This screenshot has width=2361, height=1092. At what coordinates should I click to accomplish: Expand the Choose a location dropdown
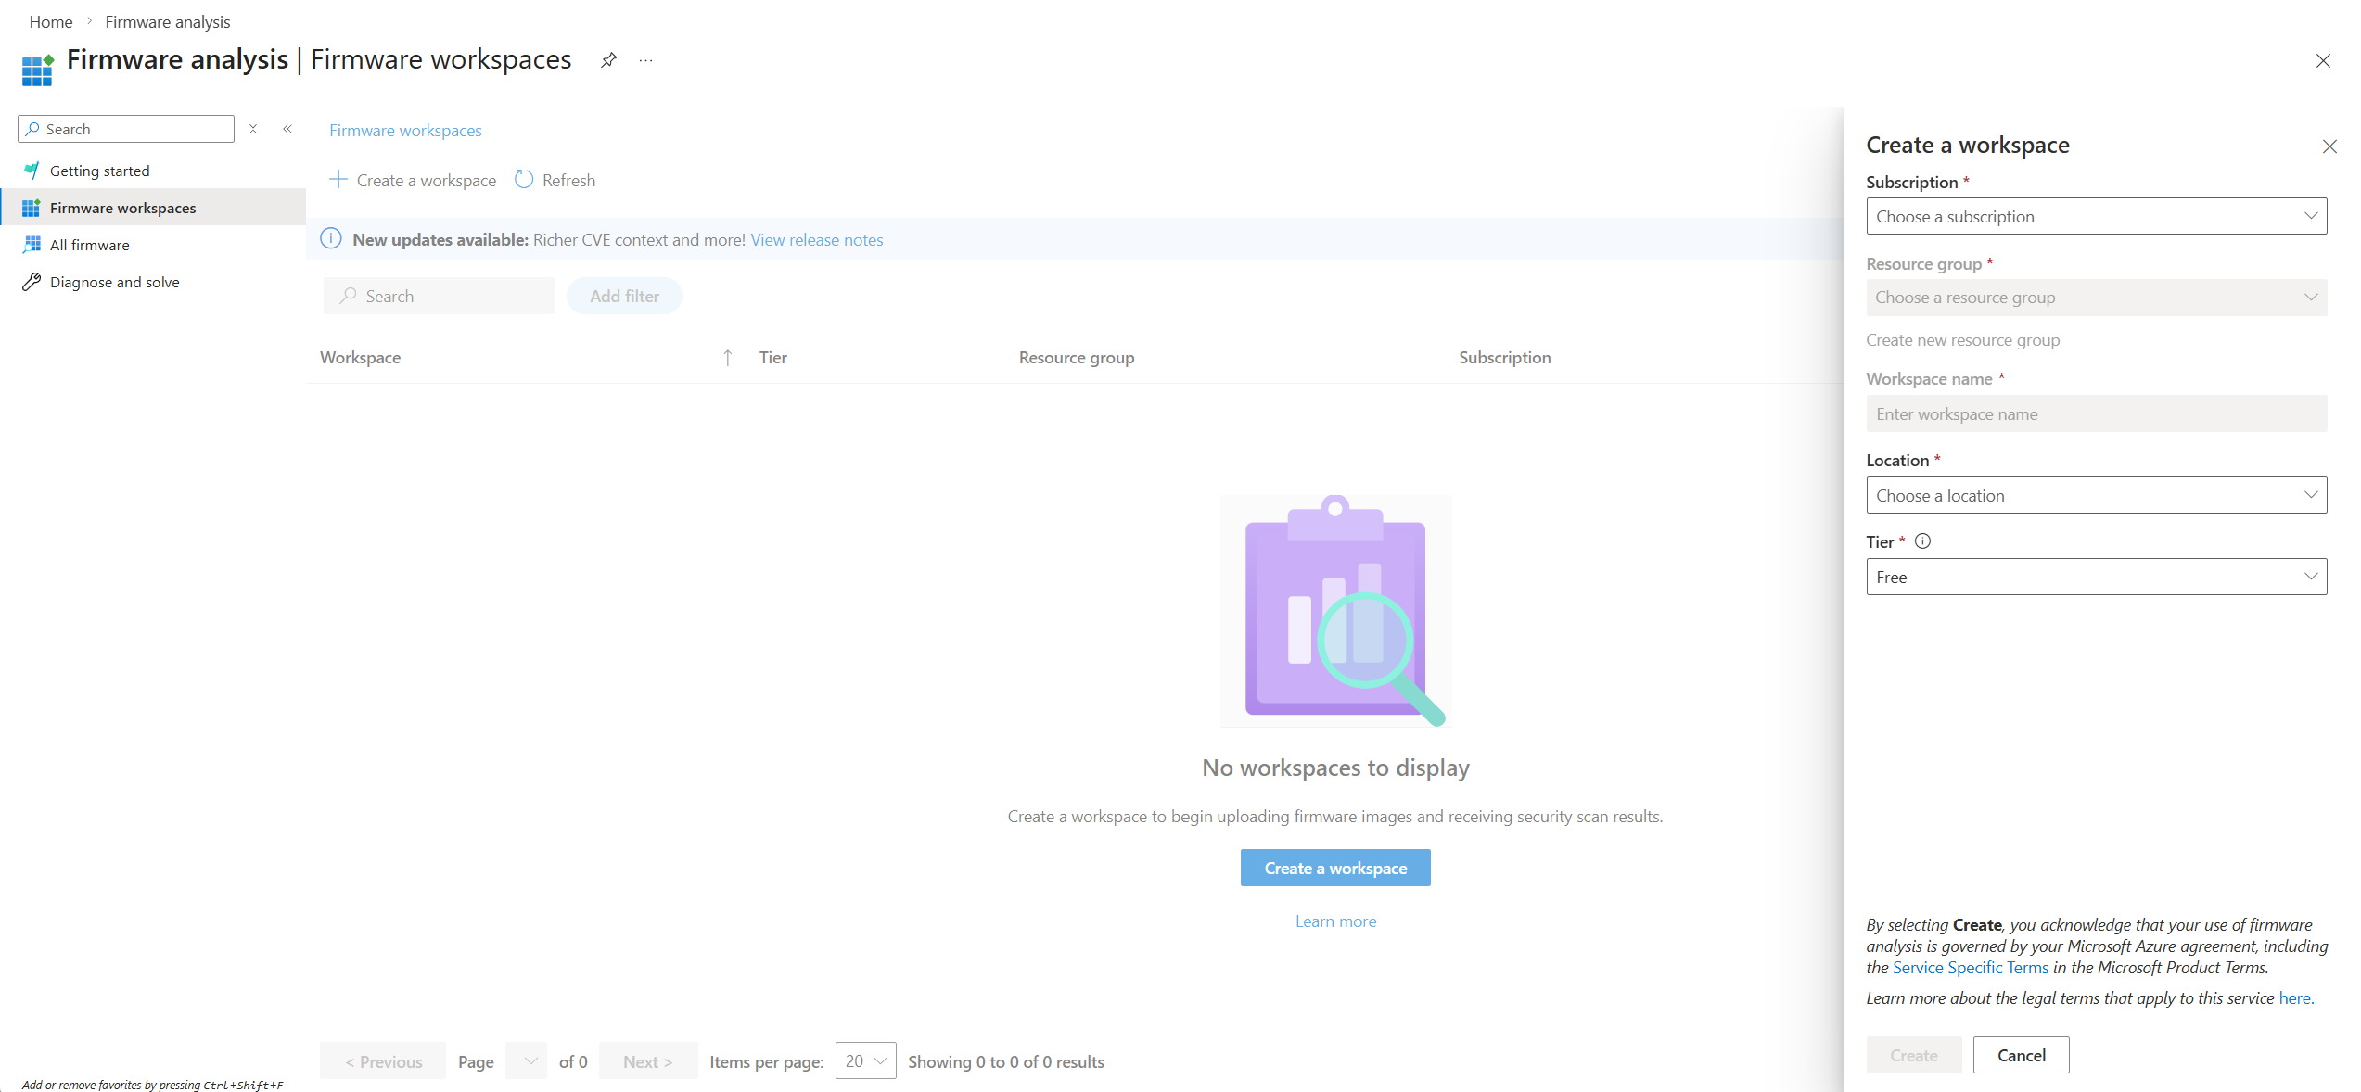tap(2097, 495)
